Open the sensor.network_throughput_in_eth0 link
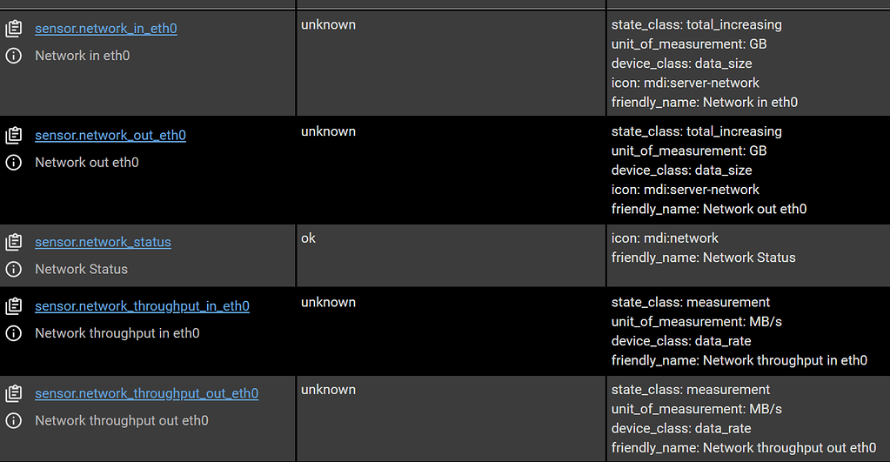This screenshot has height=462, width=890. coord(143,306)
